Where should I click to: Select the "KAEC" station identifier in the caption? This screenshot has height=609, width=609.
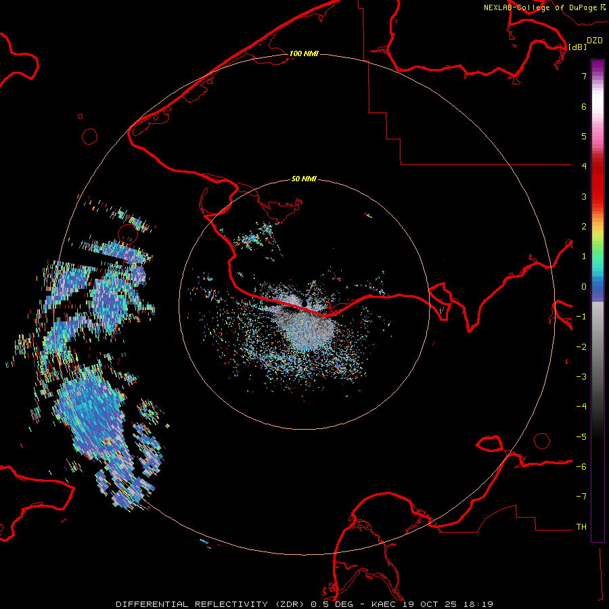click(x=384, y=604)
